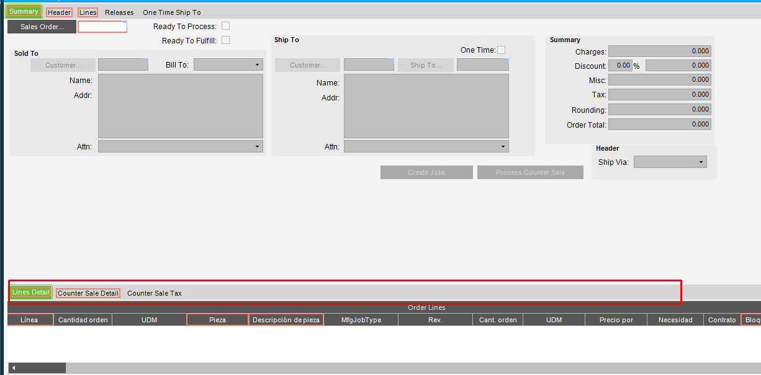This screenshot has width=761, height=375.
Task: Open the Counter Sale Detail tab
Action: point(88,293)
